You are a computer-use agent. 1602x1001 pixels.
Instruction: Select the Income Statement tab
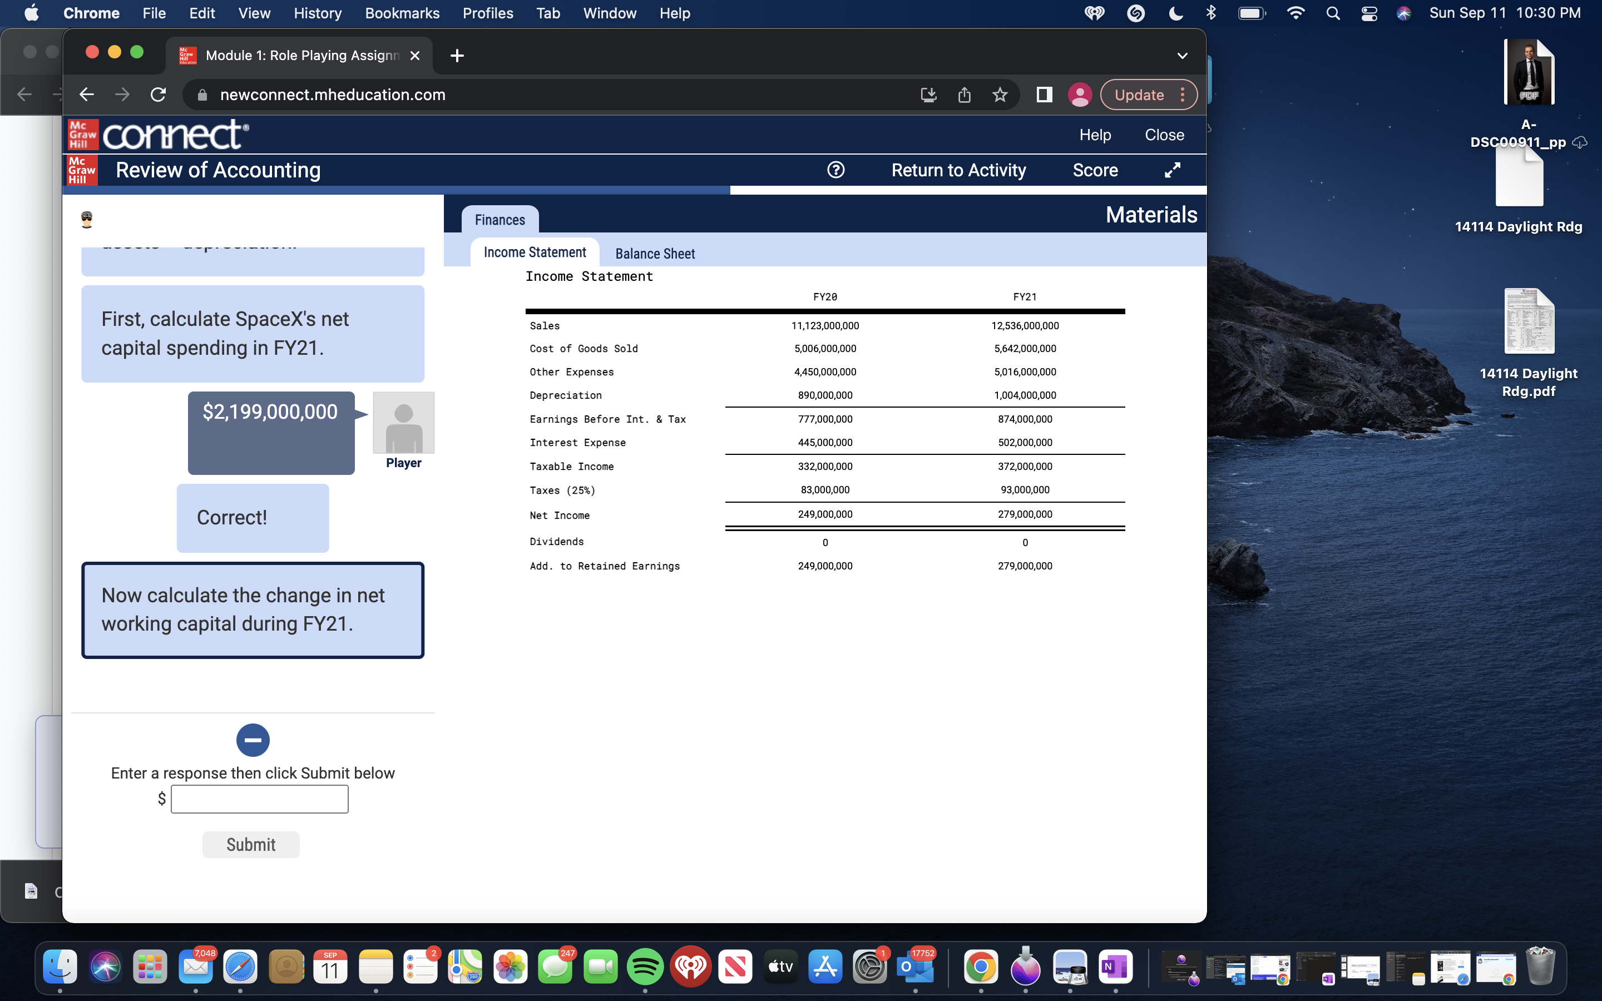pos(533,251)
